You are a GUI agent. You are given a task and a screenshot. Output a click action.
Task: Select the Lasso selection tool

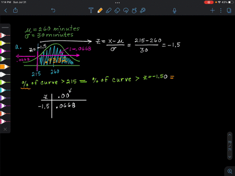click(126, 11)
